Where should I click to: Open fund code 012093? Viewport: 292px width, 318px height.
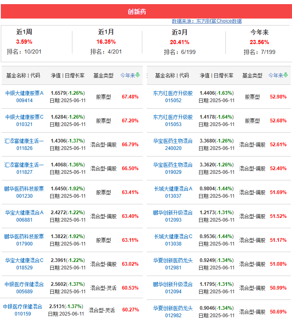coord(173,220)
